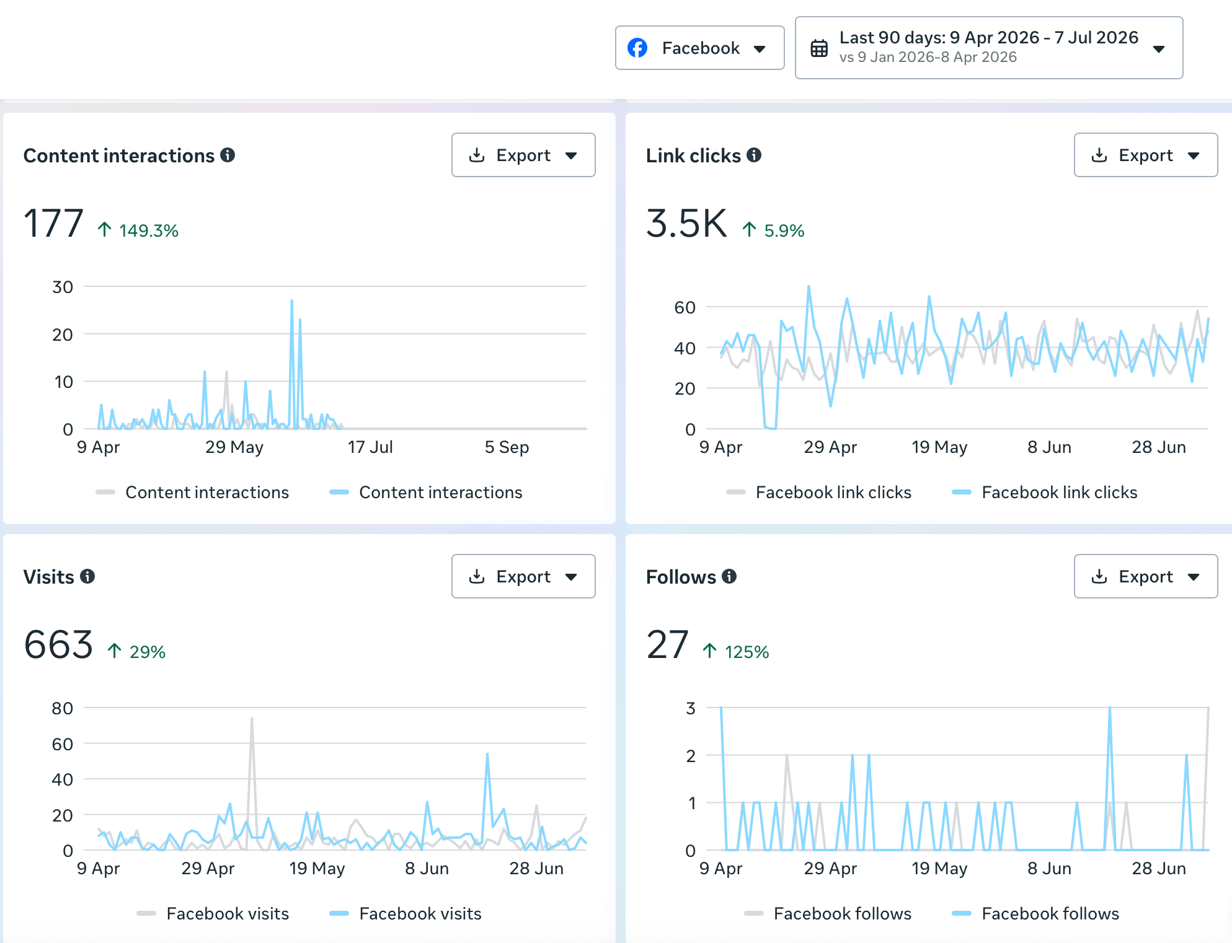The width and height of the screenshot is (1232, 943).
Task: Click the Content interactions heading
Action: pos(119,156)
